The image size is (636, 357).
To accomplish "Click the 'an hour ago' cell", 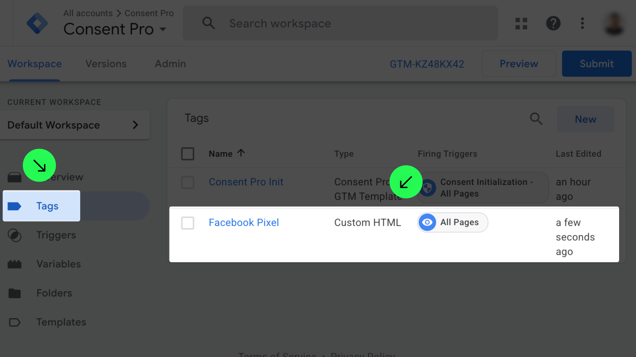I will pyautogui.click(x=573, y=189).
